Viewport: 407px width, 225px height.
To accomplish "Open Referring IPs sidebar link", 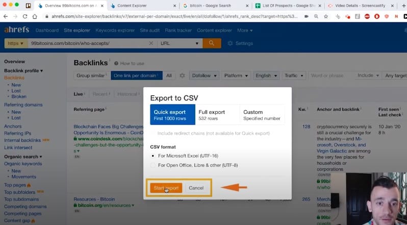I will 18,133.
